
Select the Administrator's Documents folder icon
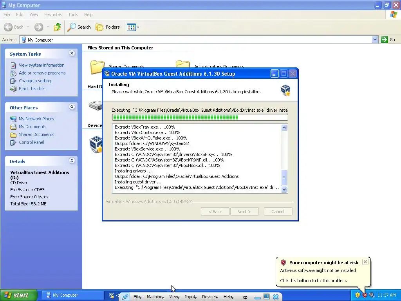tap(183, 64)
